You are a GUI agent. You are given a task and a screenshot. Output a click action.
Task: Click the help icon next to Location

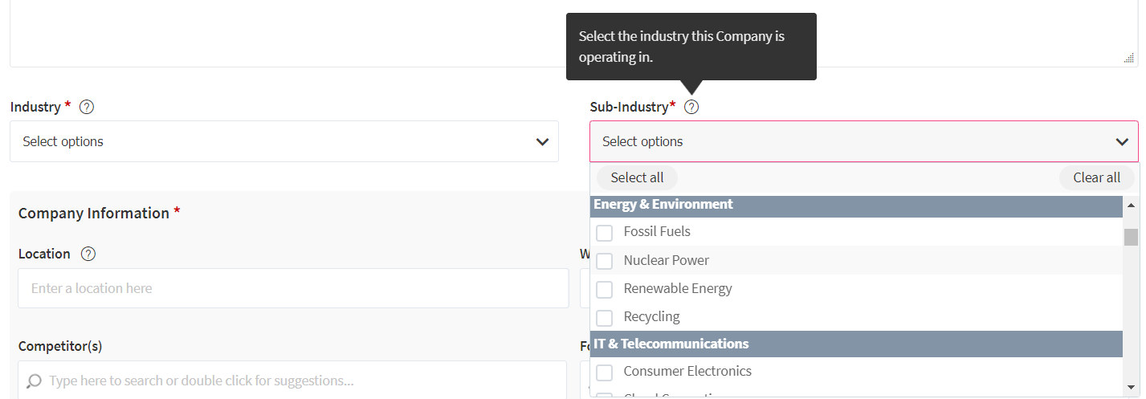[88, 254]
